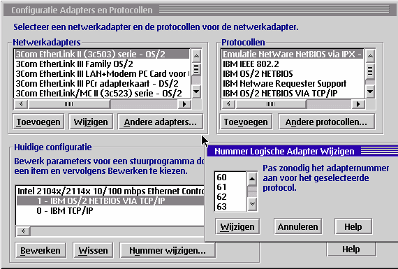Click left arrow of Protocollen horizontal scrollbar
Screen dimensions: 398x269
point(228,104)
